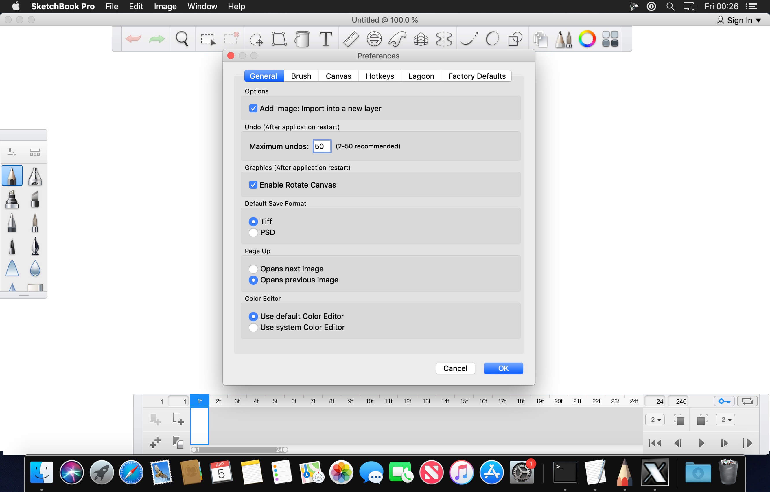The height and width of the screenshot is (492, 770).
Task: Click the OK button to confirm
Action: click(503, 368)
